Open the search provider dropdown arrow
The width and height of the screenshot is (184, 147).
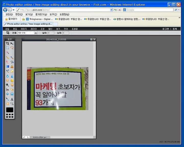[179, 10]
